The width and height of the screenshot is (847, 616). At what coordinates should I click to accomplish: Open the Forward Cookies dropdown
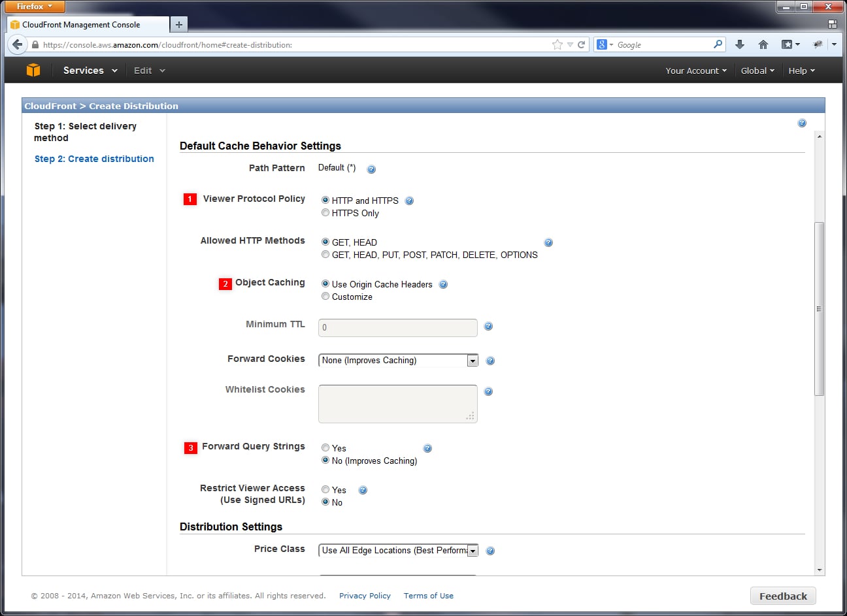398,361
